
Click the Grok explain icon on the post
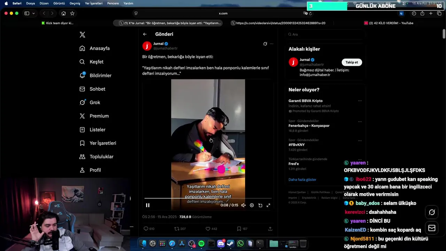(x=265, y=44)
